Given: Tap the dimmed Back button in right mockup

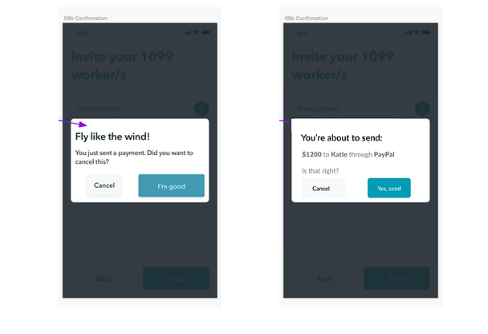Looking at the screenshot, I should point(325,279).
